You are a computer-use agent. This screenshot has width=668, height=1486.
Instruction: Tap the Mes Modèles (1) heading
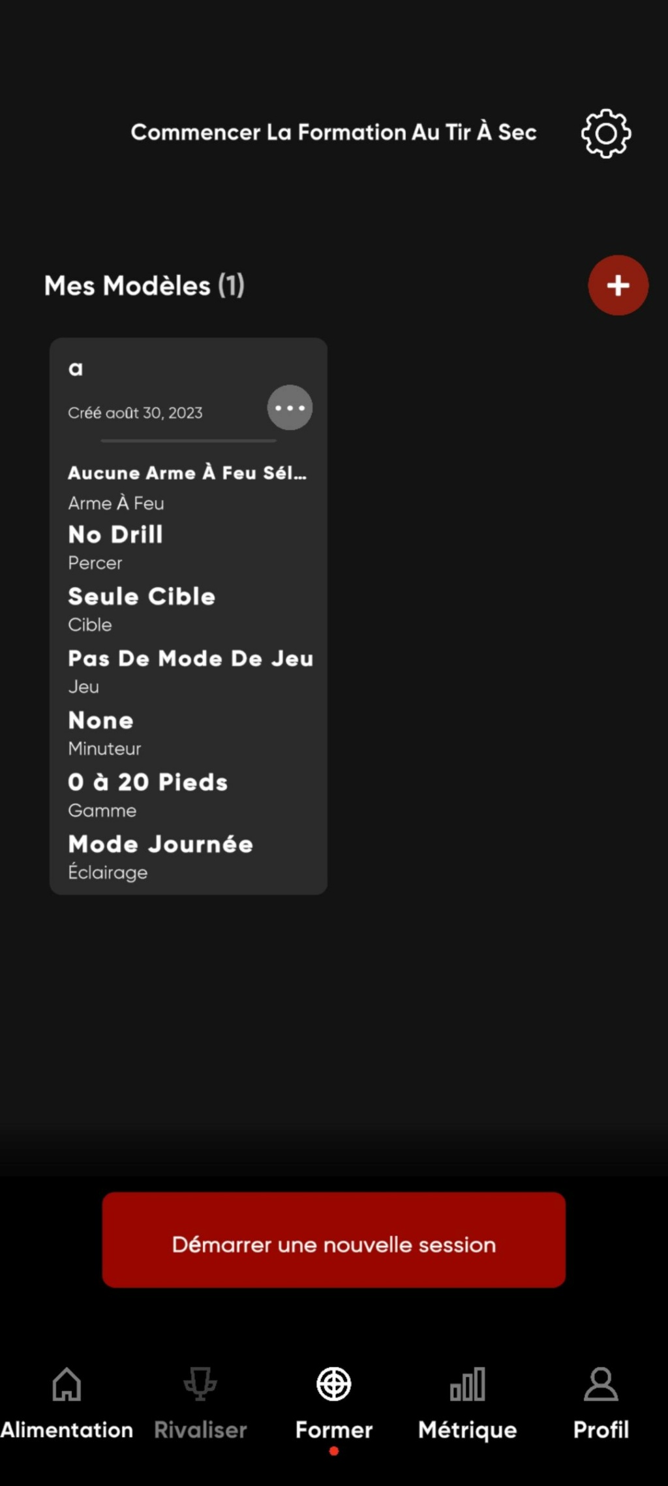coord(144,285)
